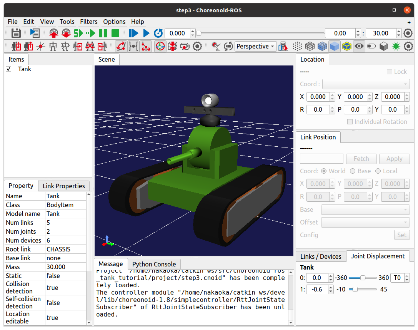Open the Filters menu
This screenshot has height=330, width=418.
pos(88,22)
